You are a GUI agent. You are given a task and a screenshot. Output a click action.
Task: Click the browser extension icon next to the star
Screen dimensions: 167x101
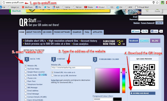pos(163,3)
